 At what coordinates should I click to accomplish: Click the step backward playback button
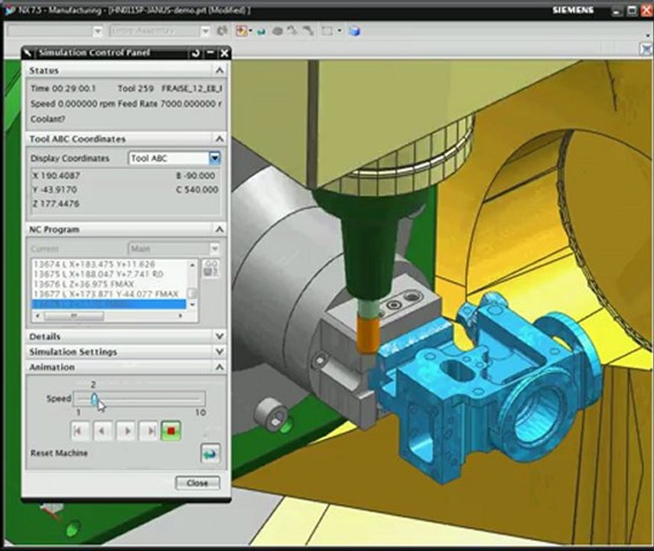(102, 431)
